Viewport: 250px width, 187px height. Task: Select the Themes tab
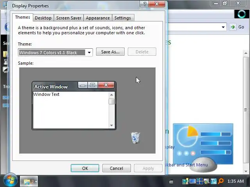click(x=23, y=17)
